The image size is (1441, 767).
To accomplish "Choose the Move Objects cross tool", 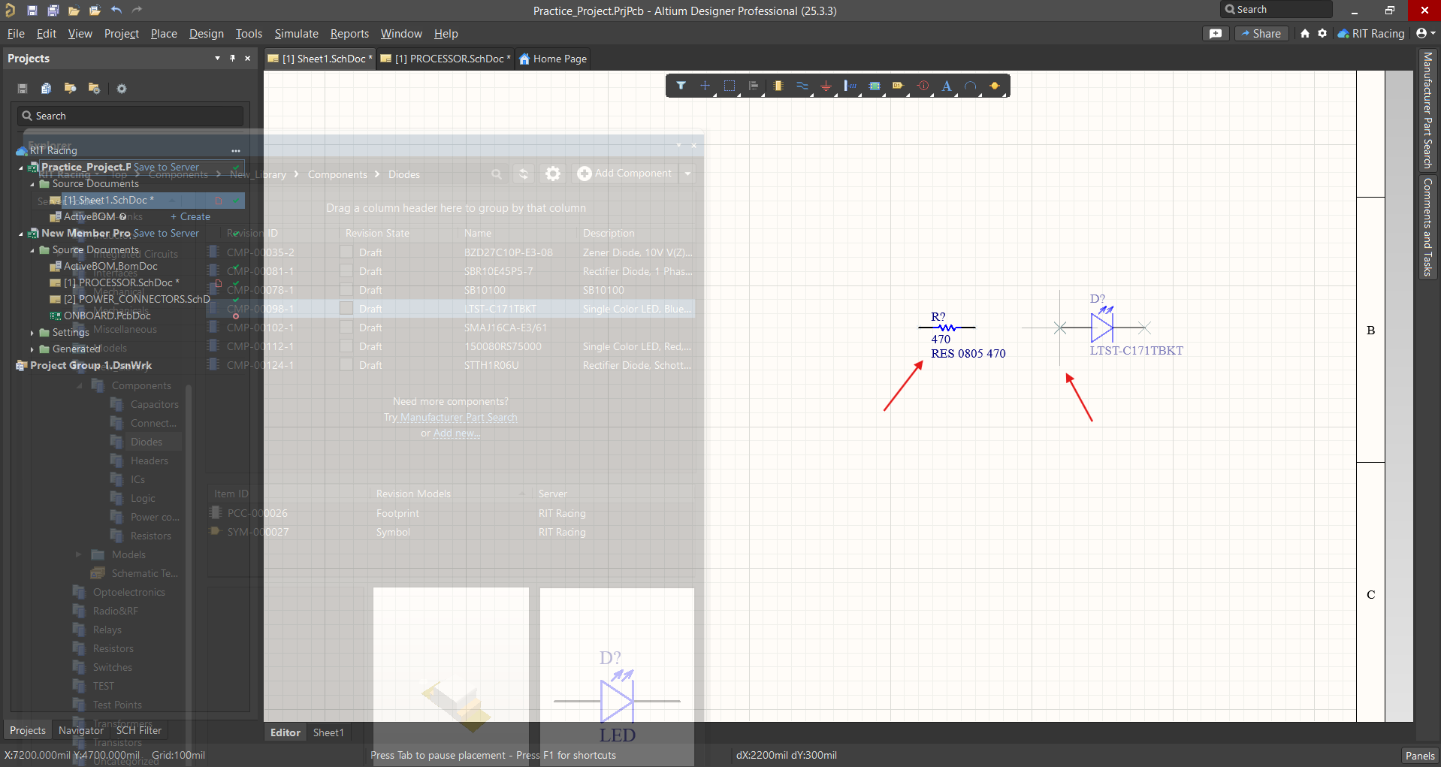I will point(705,86).
